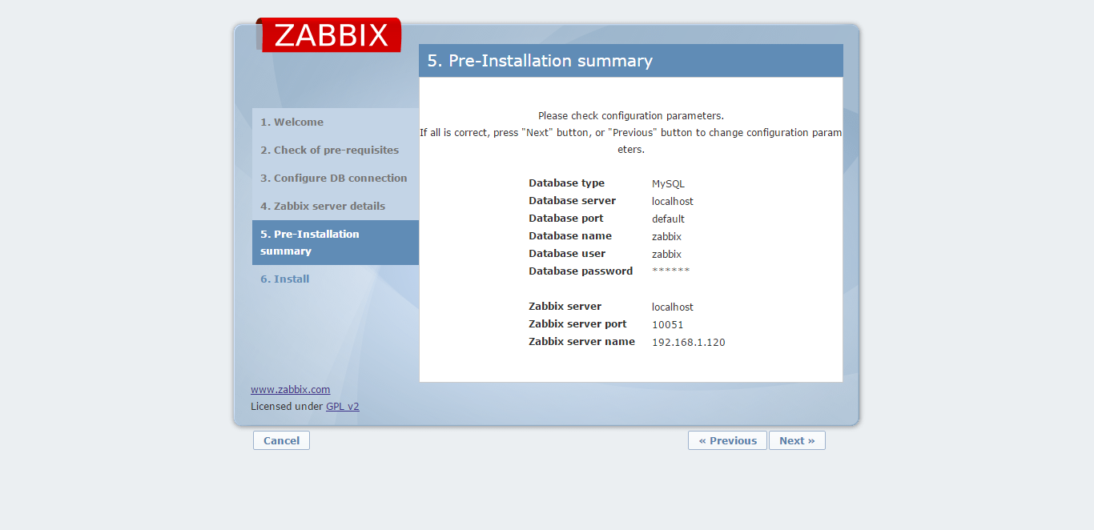Click the masked ****** password value
Viewport: 1094px width, 530px height.
(x=671, y=271)
